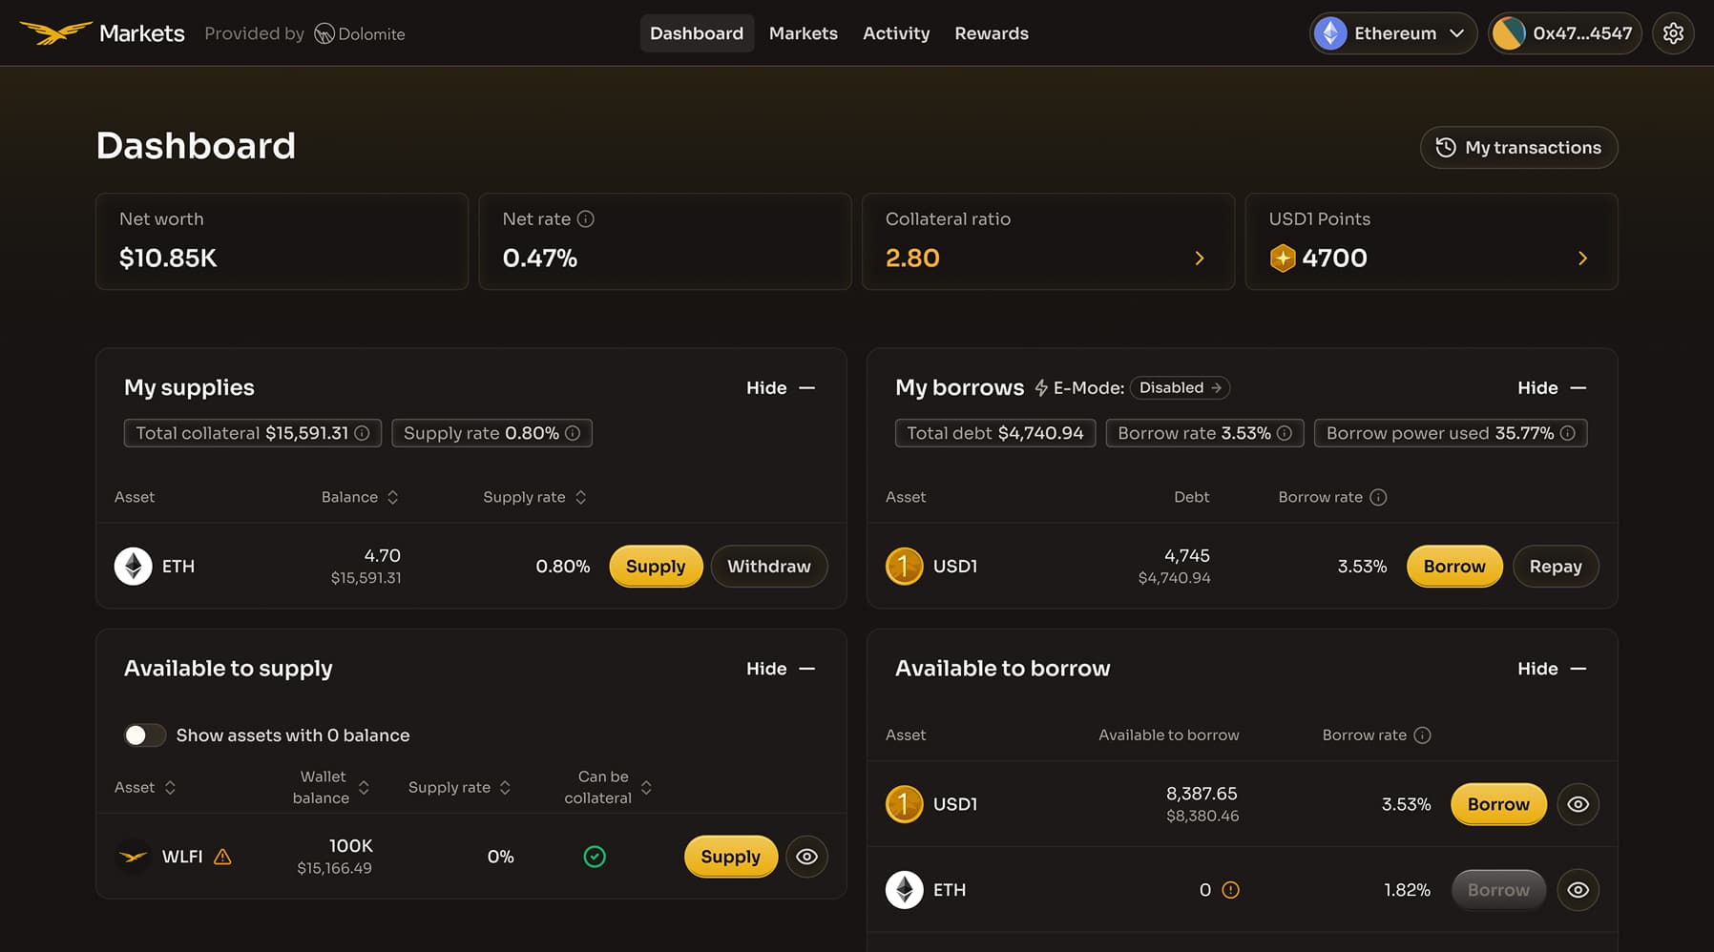This screenshot has height=952, width=1714.
Task: Collapse My supplies with Hide
Action: click(x=780, y=388)
